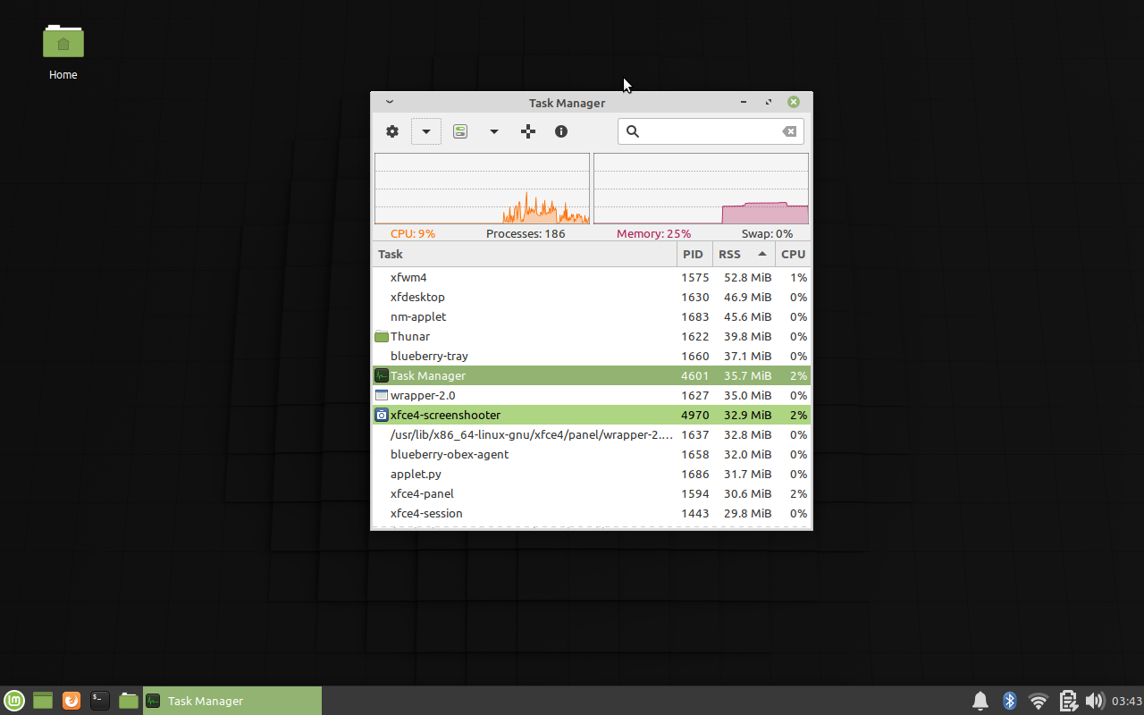Open the Wi-Fi network tray icon

(1038, 701)
